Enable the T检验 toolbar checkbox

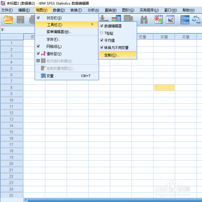pyautogui.click(x=102, y=33)
